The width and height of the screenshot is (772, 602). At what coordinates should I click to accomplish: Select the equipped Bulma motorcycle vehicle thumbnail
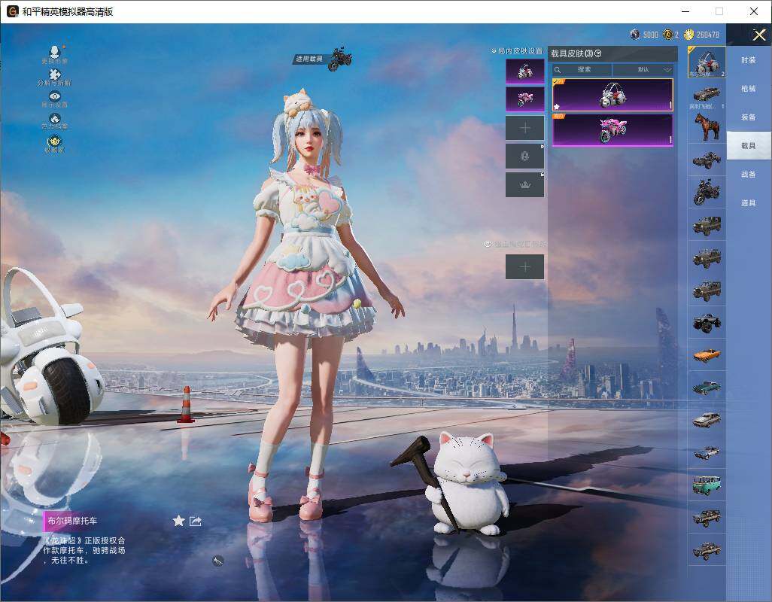tap(707, 62)
